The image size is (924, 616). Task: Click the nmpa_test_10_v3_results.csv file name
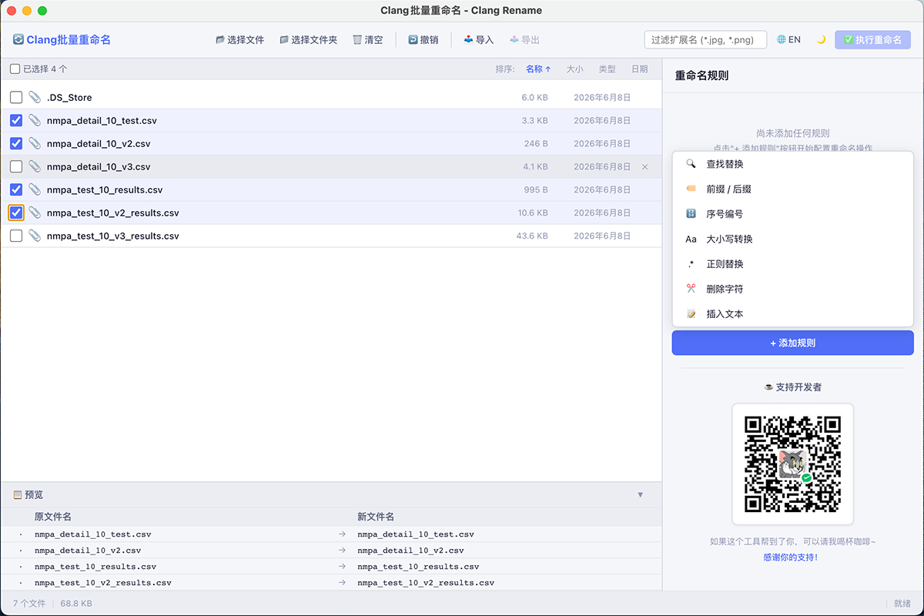tap(112, 236)
